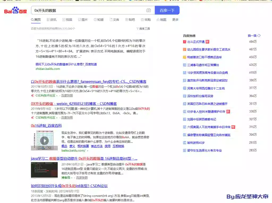Viewport: 272px width, 203px height.
Task: Open hot topic 盖茨批评马斯克新冠言论被回怼
Action: 207,80
